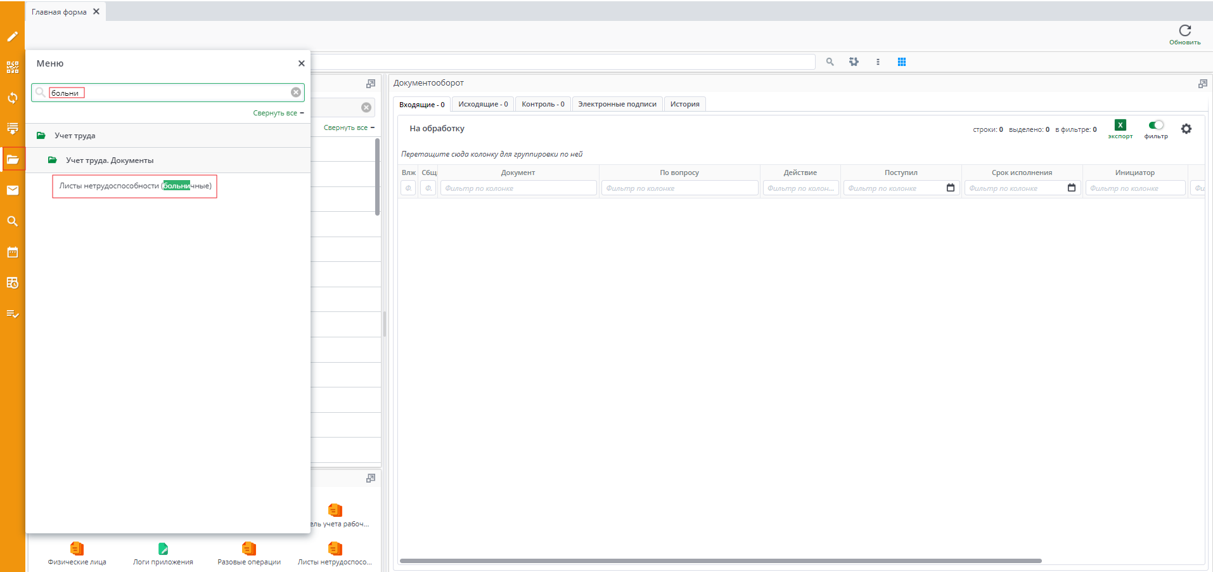Click the envelope mail sidebar icon

[12, 190]
